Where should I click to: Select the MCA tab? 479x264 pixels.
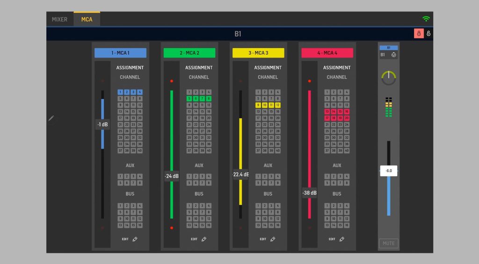click(87, 20)
